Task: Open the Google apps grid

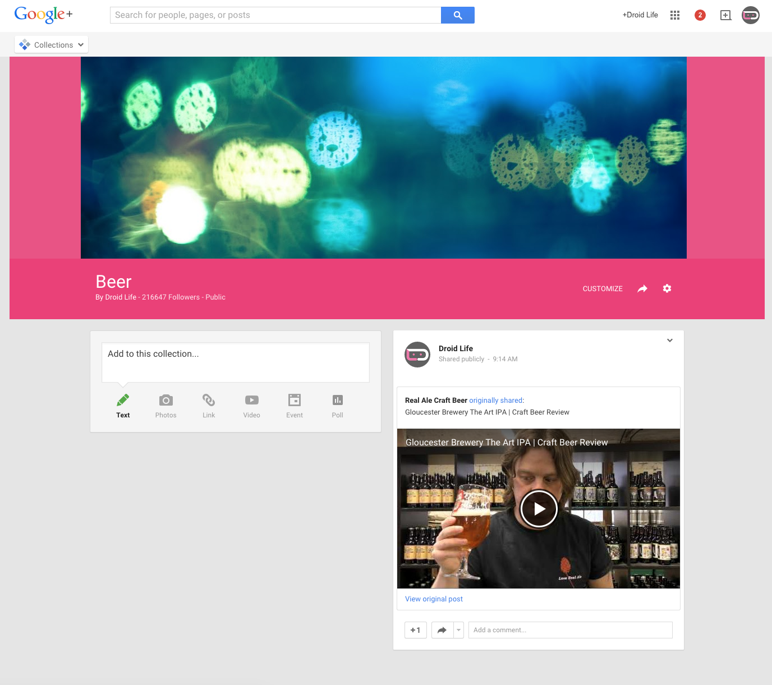Action: pyautogui.click(x=675, y=15)
